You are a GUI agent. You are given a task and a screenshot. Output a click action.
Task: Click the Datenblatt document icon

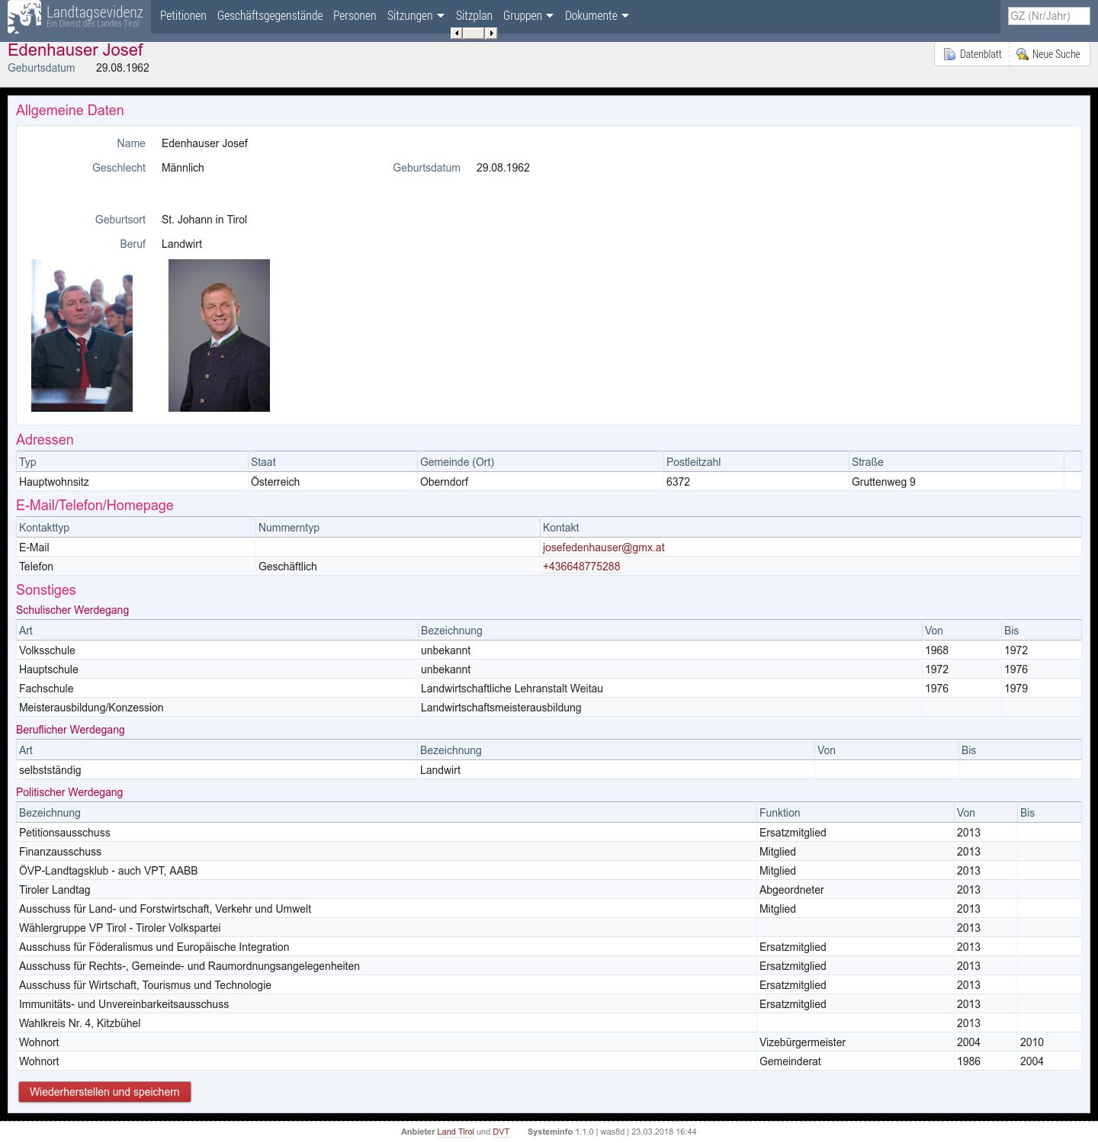pyautogui.click(x=949, y=54)
